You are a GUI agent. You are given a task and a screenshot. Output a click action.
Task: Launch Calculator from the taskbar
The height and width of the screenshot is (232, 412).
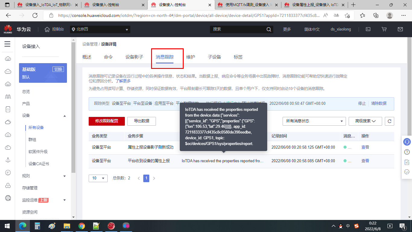click(37, 226)
